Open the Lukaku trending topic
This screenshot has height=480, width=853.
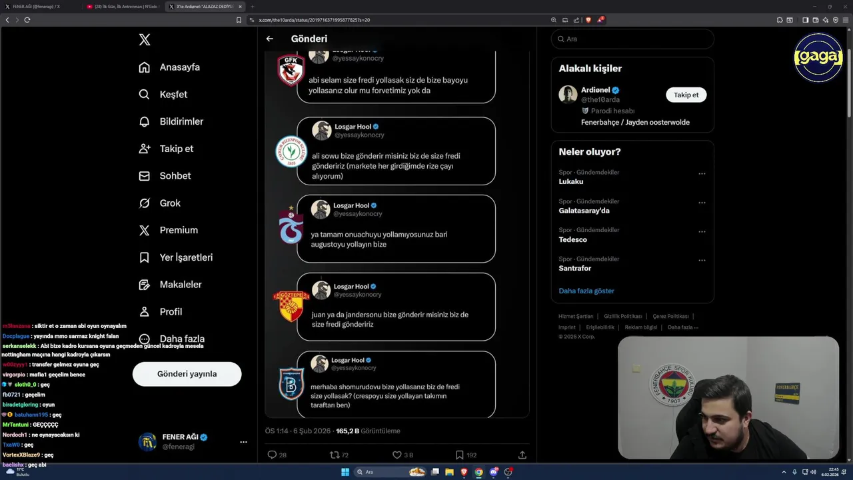571,181
